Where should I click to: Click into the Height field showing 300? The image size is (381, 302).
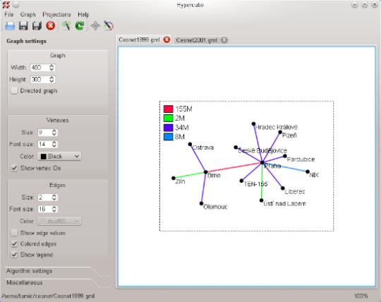tap(40, 79)
